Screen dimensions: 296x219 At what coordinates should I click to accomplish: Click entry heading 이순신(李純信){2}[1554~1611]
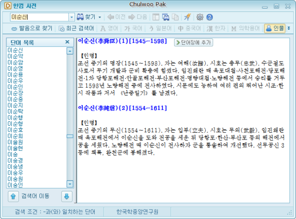coord(122,108)
